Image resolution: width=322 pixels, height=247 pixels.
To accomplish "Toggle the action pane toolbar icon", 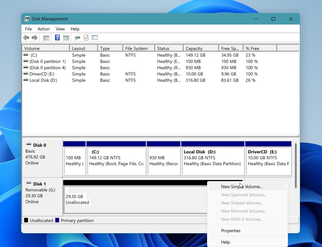I will point(66,38).
